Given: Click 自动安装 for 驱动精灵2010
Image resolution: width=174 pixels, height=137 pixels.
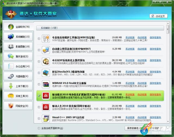Looking at the screenshot, I should [142, 95].
